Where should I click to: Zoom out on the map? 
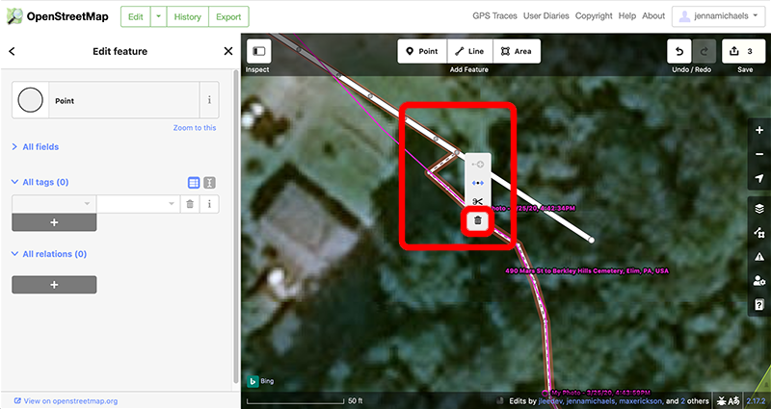(759, 154)
